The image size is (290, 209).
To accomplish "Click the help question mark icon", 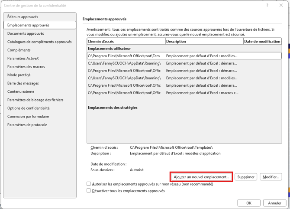I will point(267,5).
